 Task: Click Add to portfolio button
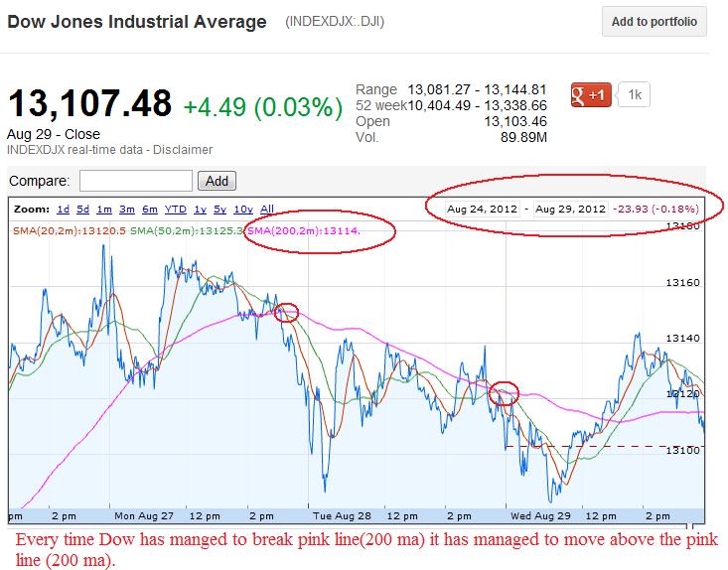(x=655, y=22)
